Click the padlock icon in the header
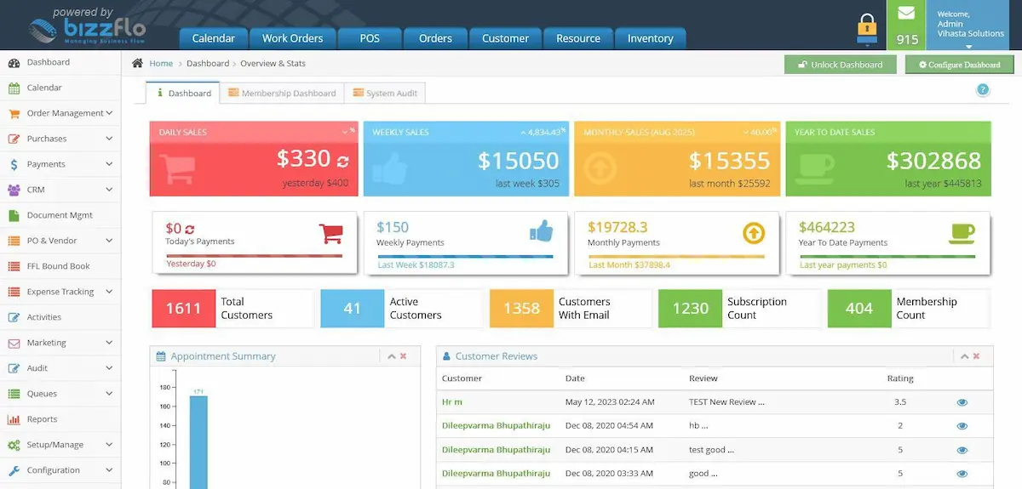The image size is (1022, 489). (x=867, y=28)
